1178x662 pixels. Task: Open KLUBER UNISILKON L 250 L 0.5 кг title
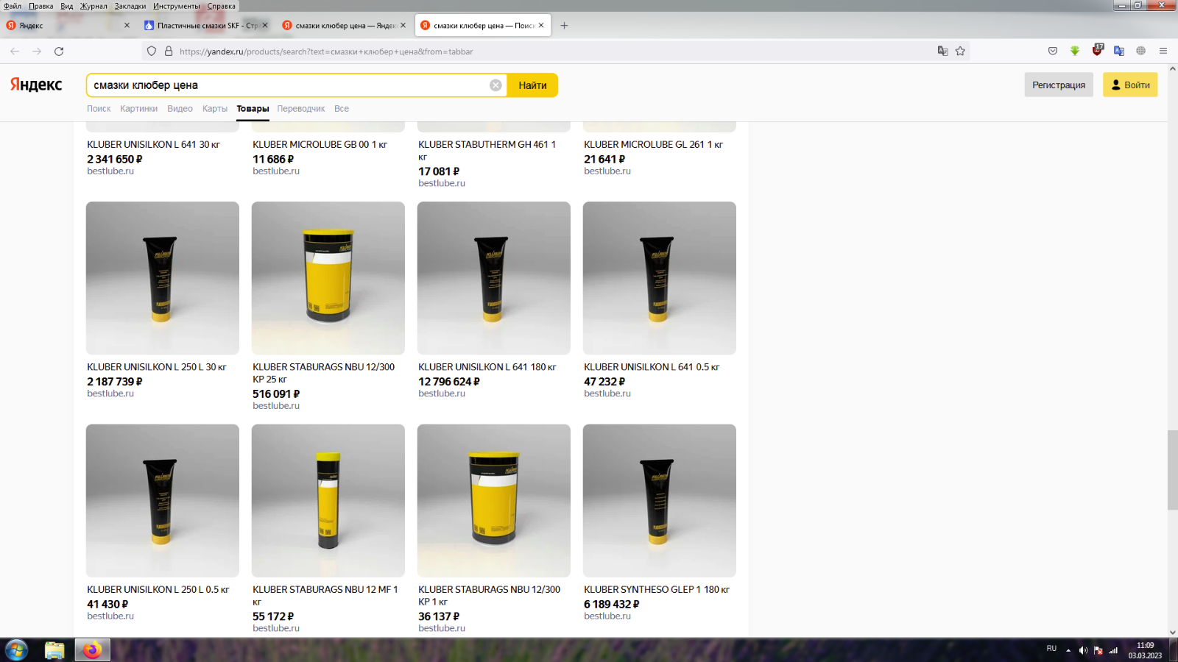(158, 590)
